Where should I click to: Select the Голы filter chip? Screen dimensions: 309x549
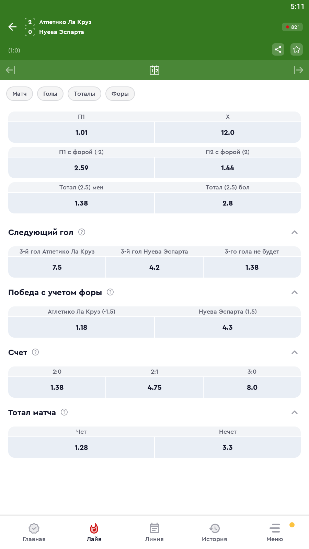50,94
